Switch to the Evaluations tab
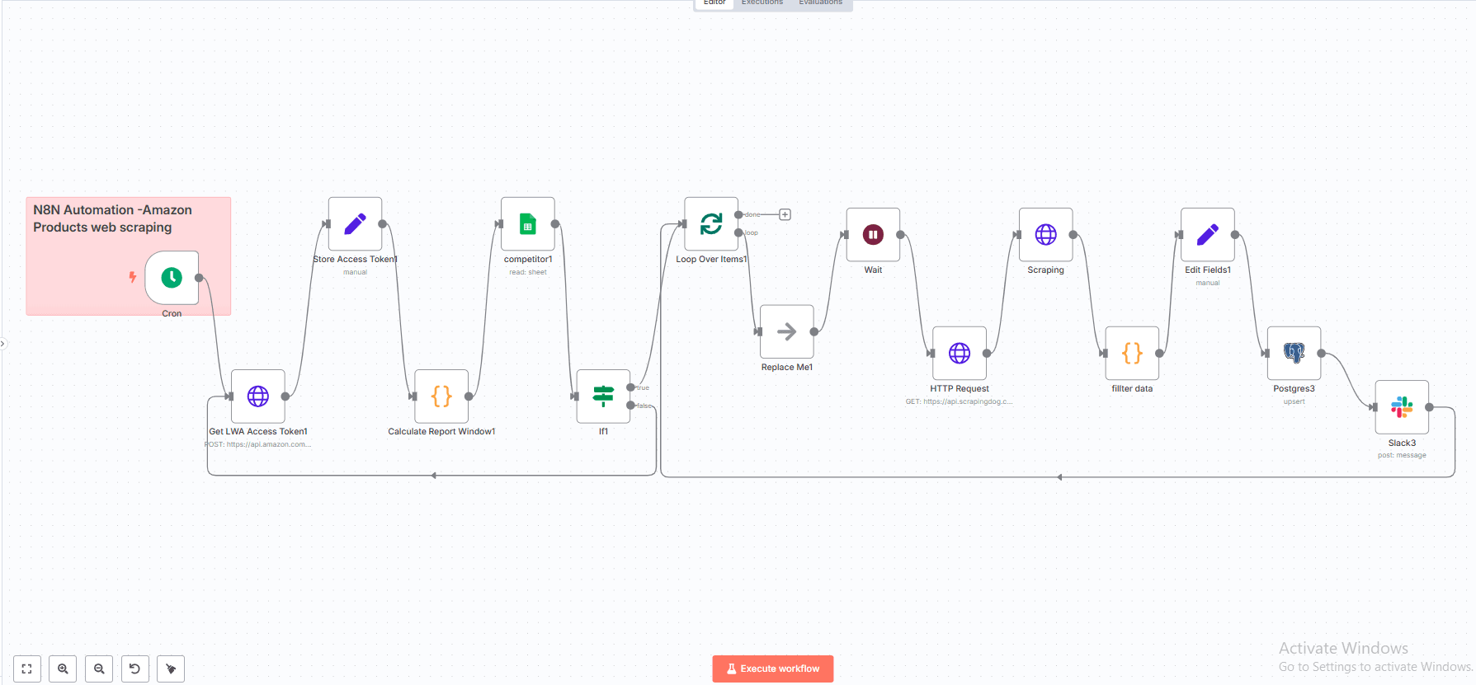Screen dimensions: 1476x685 [820, 3]
